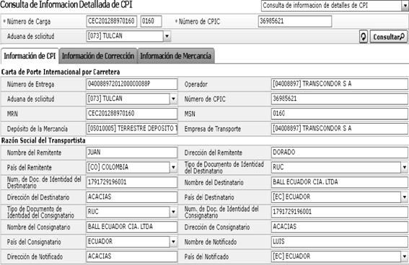Expand the País del Remitente COLOMBIA dropdown
The height and width of the screenshot is (265, 409).
[x=173, y=167]
